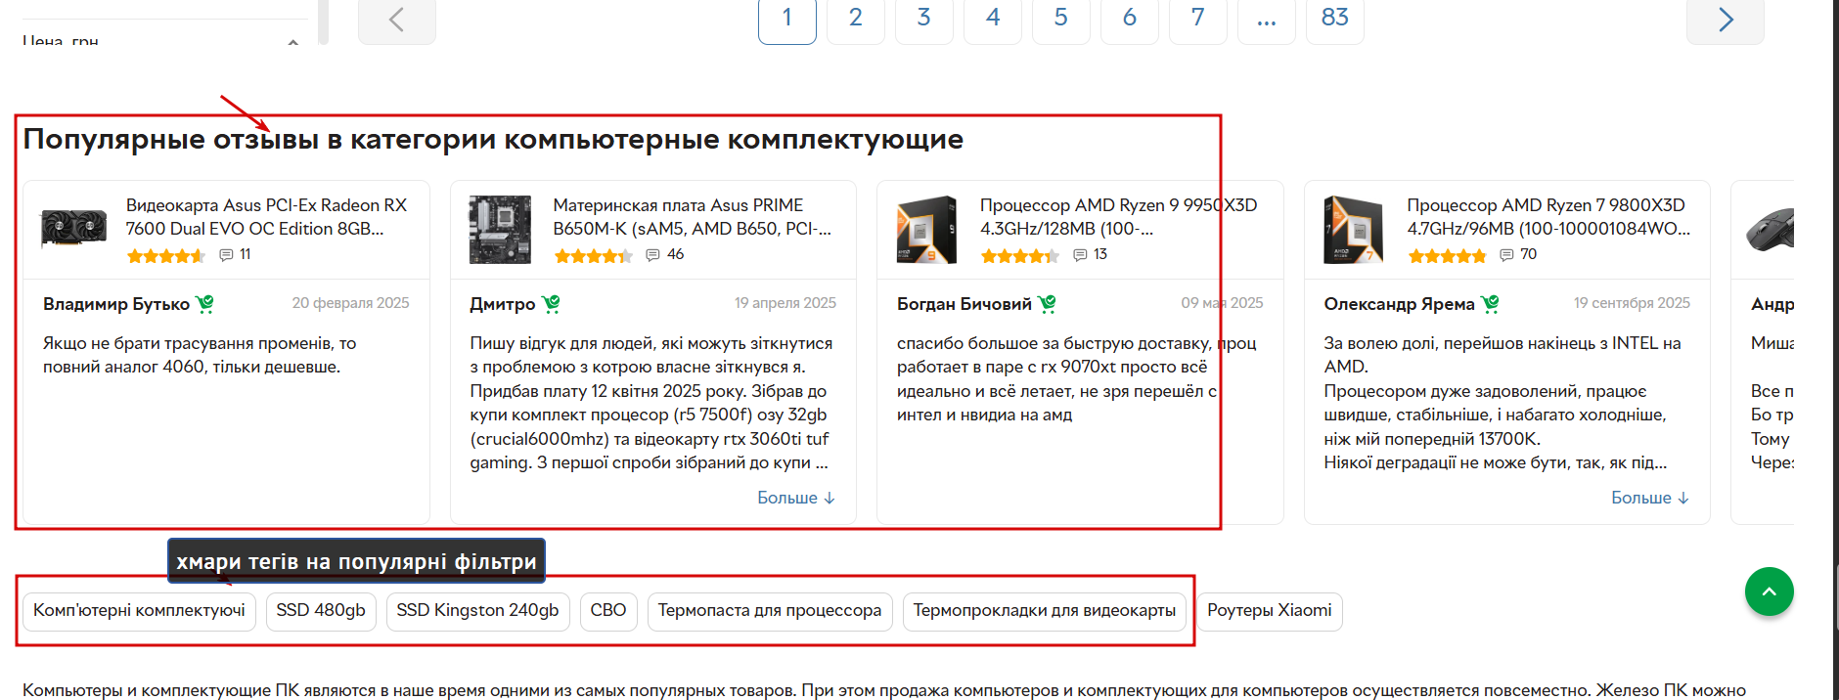Click comment icon with 46 reviews

[653, 255]
